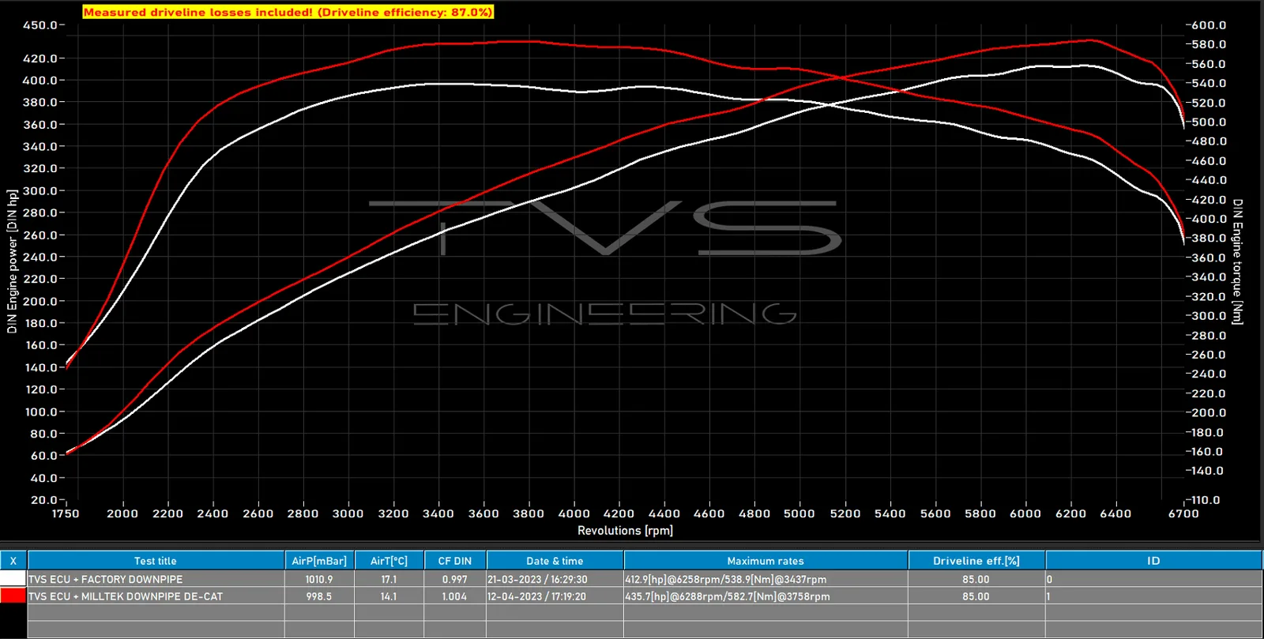Click the 600.0 label on the torque axis
The height and width of the screenshot is (639, 1264).
(x=1209, y=25)
